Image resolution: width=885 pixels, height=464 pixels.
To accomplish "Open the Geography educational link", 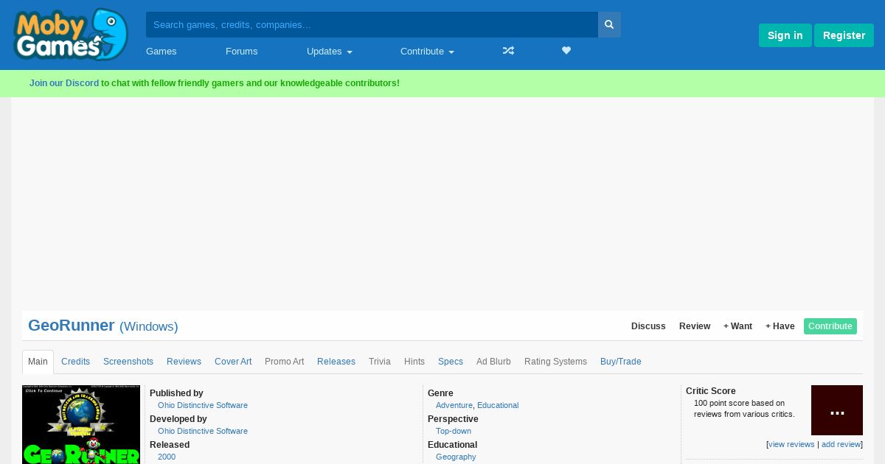I will pos(456,457).
